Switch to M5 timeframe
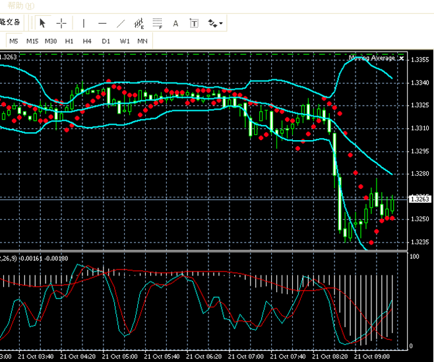Screen dimensions: 434x362 pos(14,41)
